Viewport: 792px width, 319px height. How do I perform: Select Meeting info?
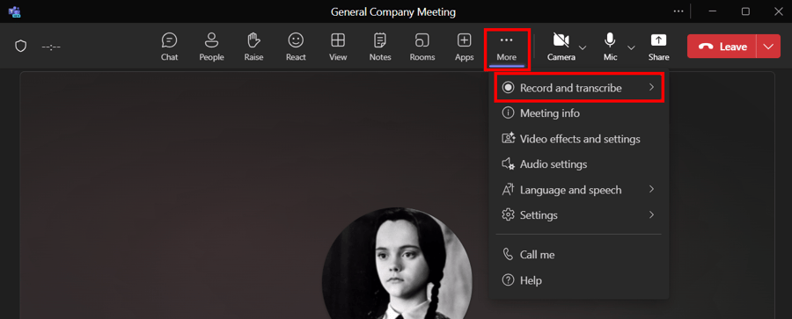point(578,113)
